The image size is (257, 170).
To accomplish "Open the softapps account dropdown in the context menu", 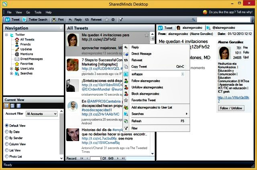I will coord(183,74).
